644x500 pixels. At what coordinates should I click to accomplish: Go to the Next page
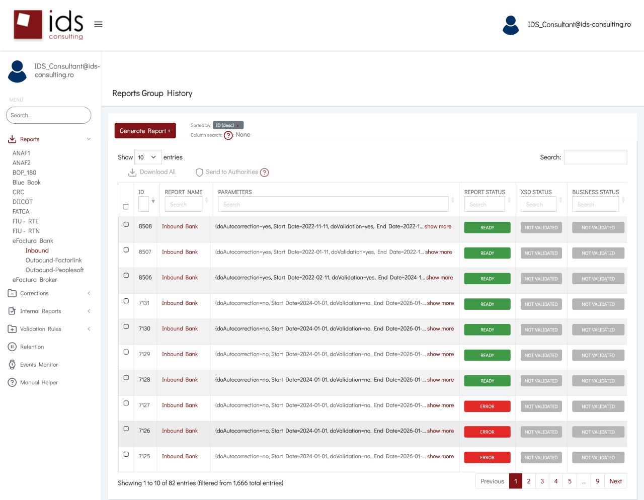(x=615, y=481)
